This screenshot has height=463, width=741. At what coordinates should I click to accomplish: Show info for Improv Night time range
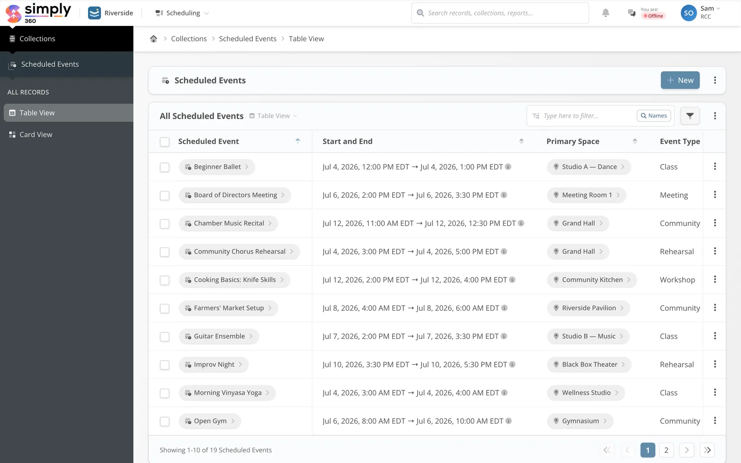512,364
